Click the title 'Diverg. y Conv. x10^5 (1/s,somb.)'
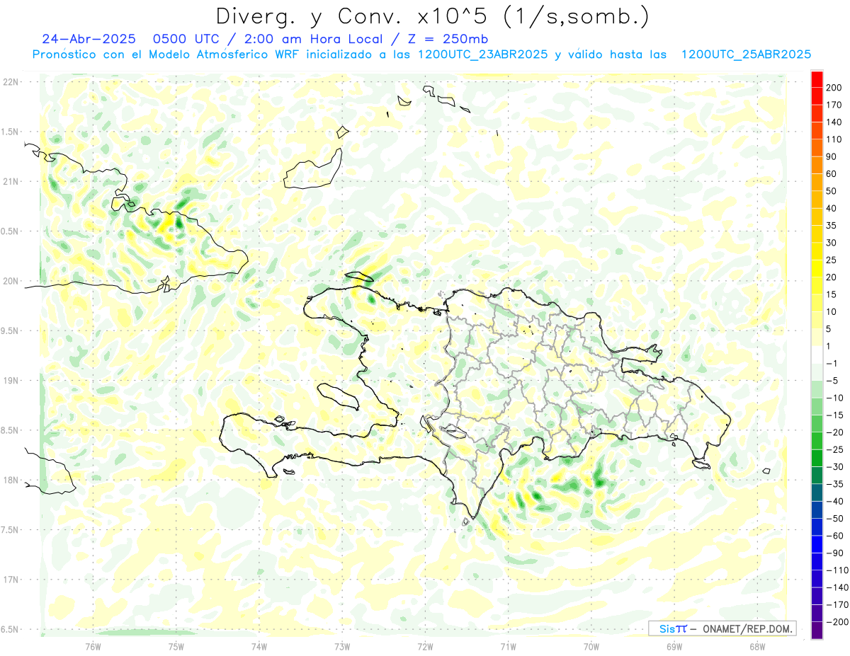 click(x=431, y=16)
